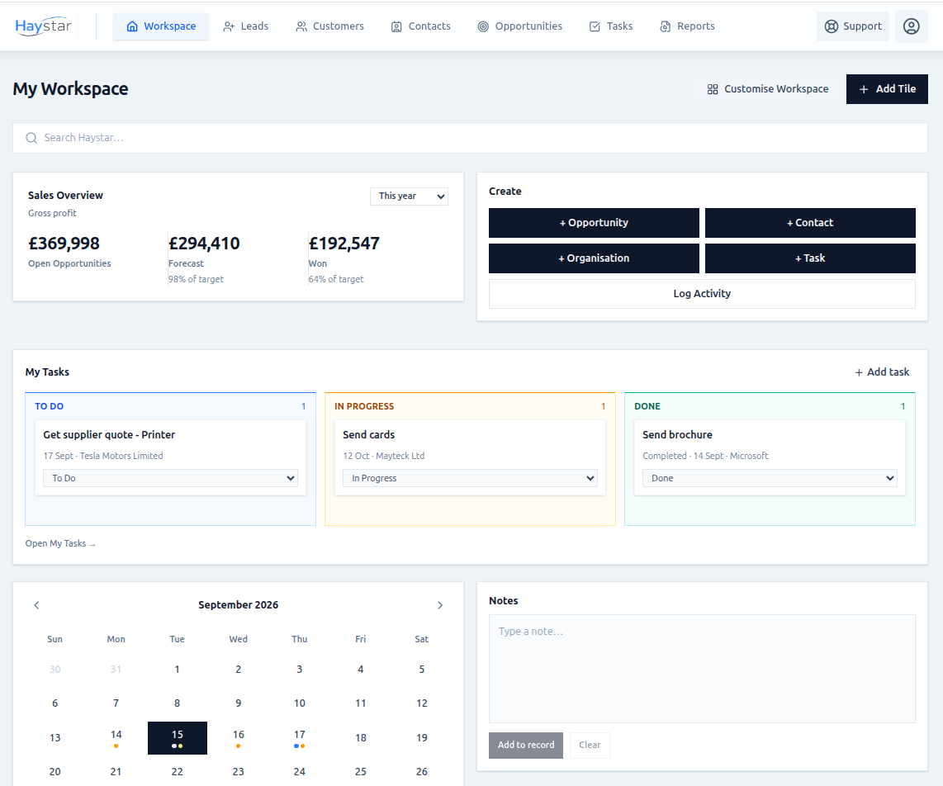The image size is (943, 786).
Task: Open the Done status dropdown
Action: pos(770,478)
